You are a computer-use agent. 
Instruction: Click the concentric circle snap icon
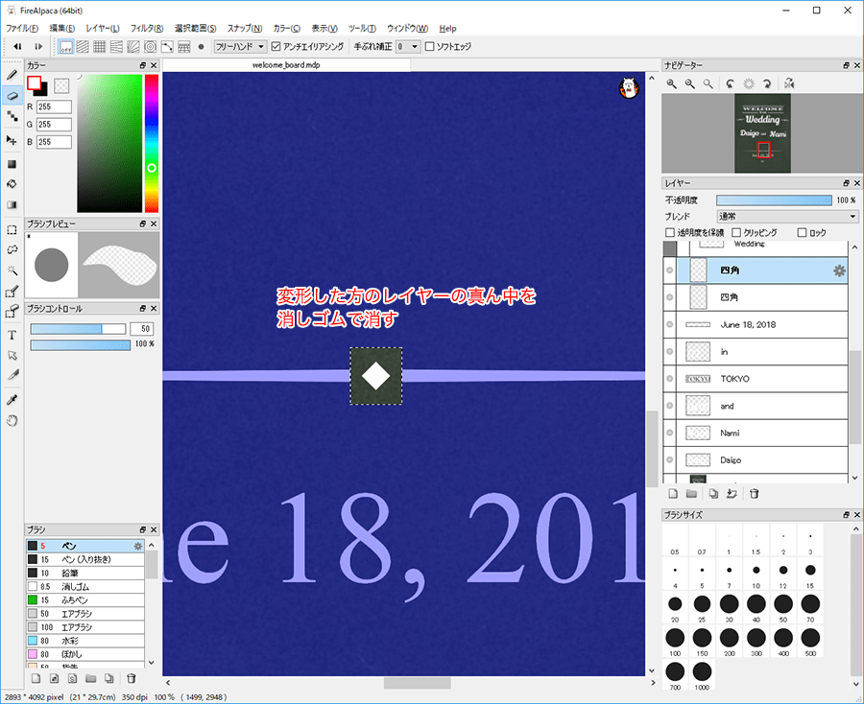pos(150,46)
